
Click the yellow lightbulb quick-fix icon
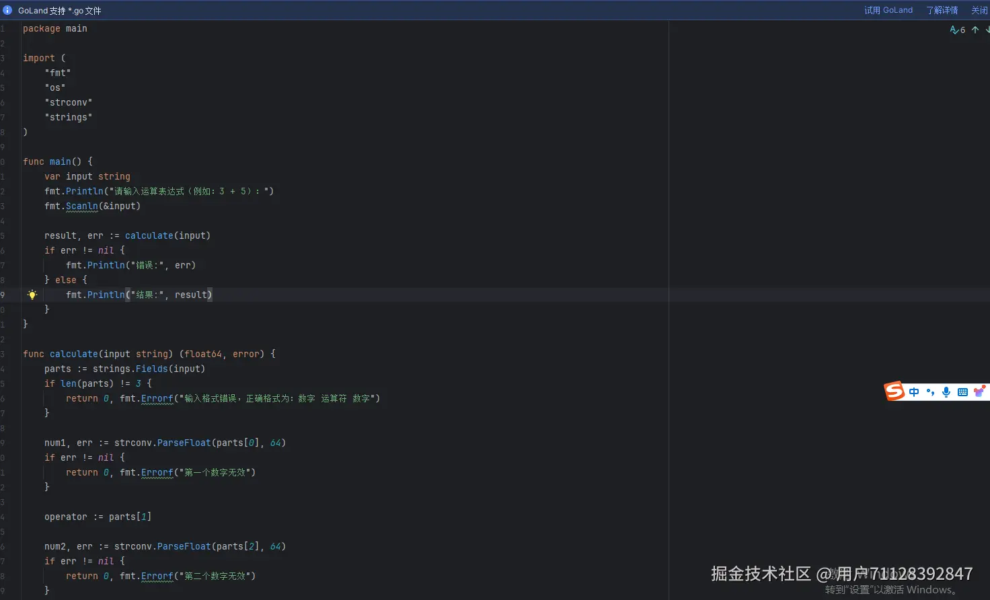coord(32,295)
